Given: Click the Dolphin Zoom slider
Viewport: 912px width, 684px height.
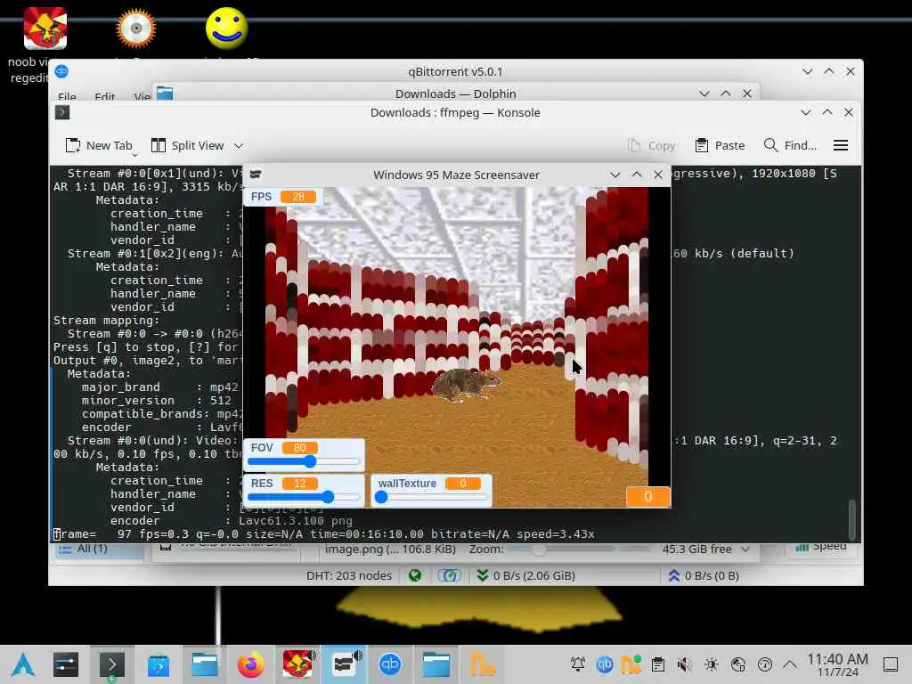Looking at the screenshot, I should 561,549.
